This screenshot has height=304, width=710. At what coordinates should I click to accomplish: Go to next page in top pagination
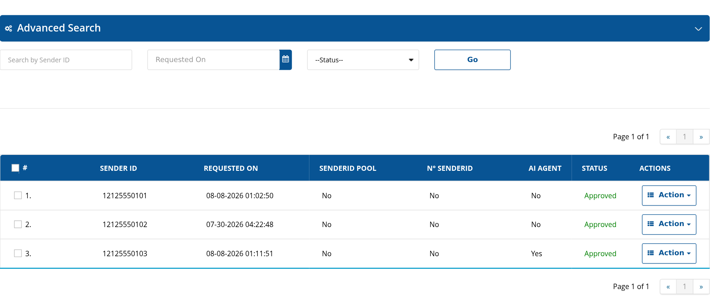tap(701, 137)
